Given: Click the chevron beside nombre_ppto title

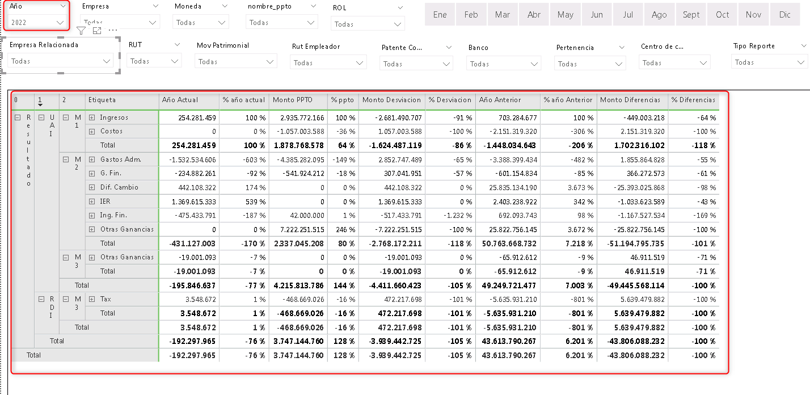Looking at the screenshot, I should pyautogui.click(x=313, y=6).
